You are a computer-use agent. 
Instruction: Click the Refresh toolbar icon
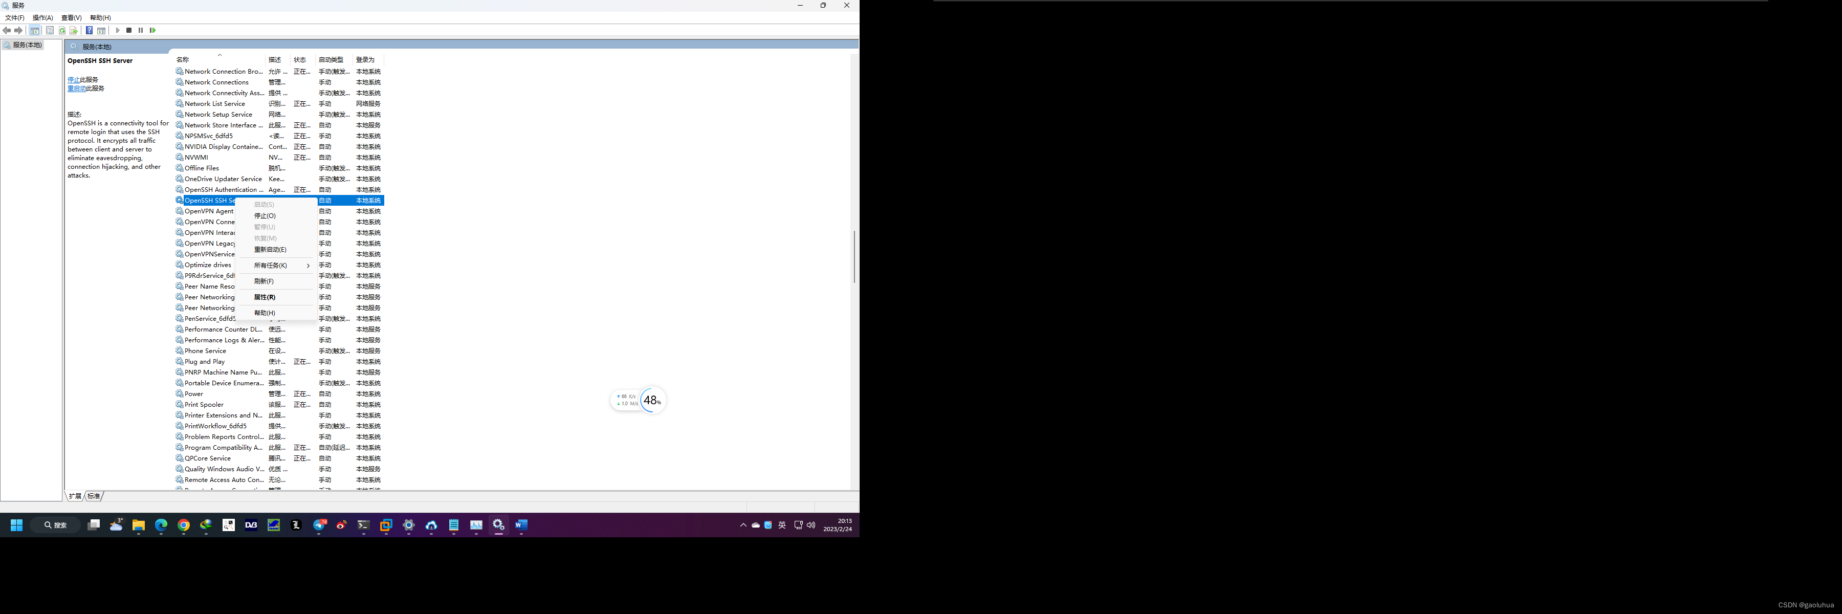point(62,30)
